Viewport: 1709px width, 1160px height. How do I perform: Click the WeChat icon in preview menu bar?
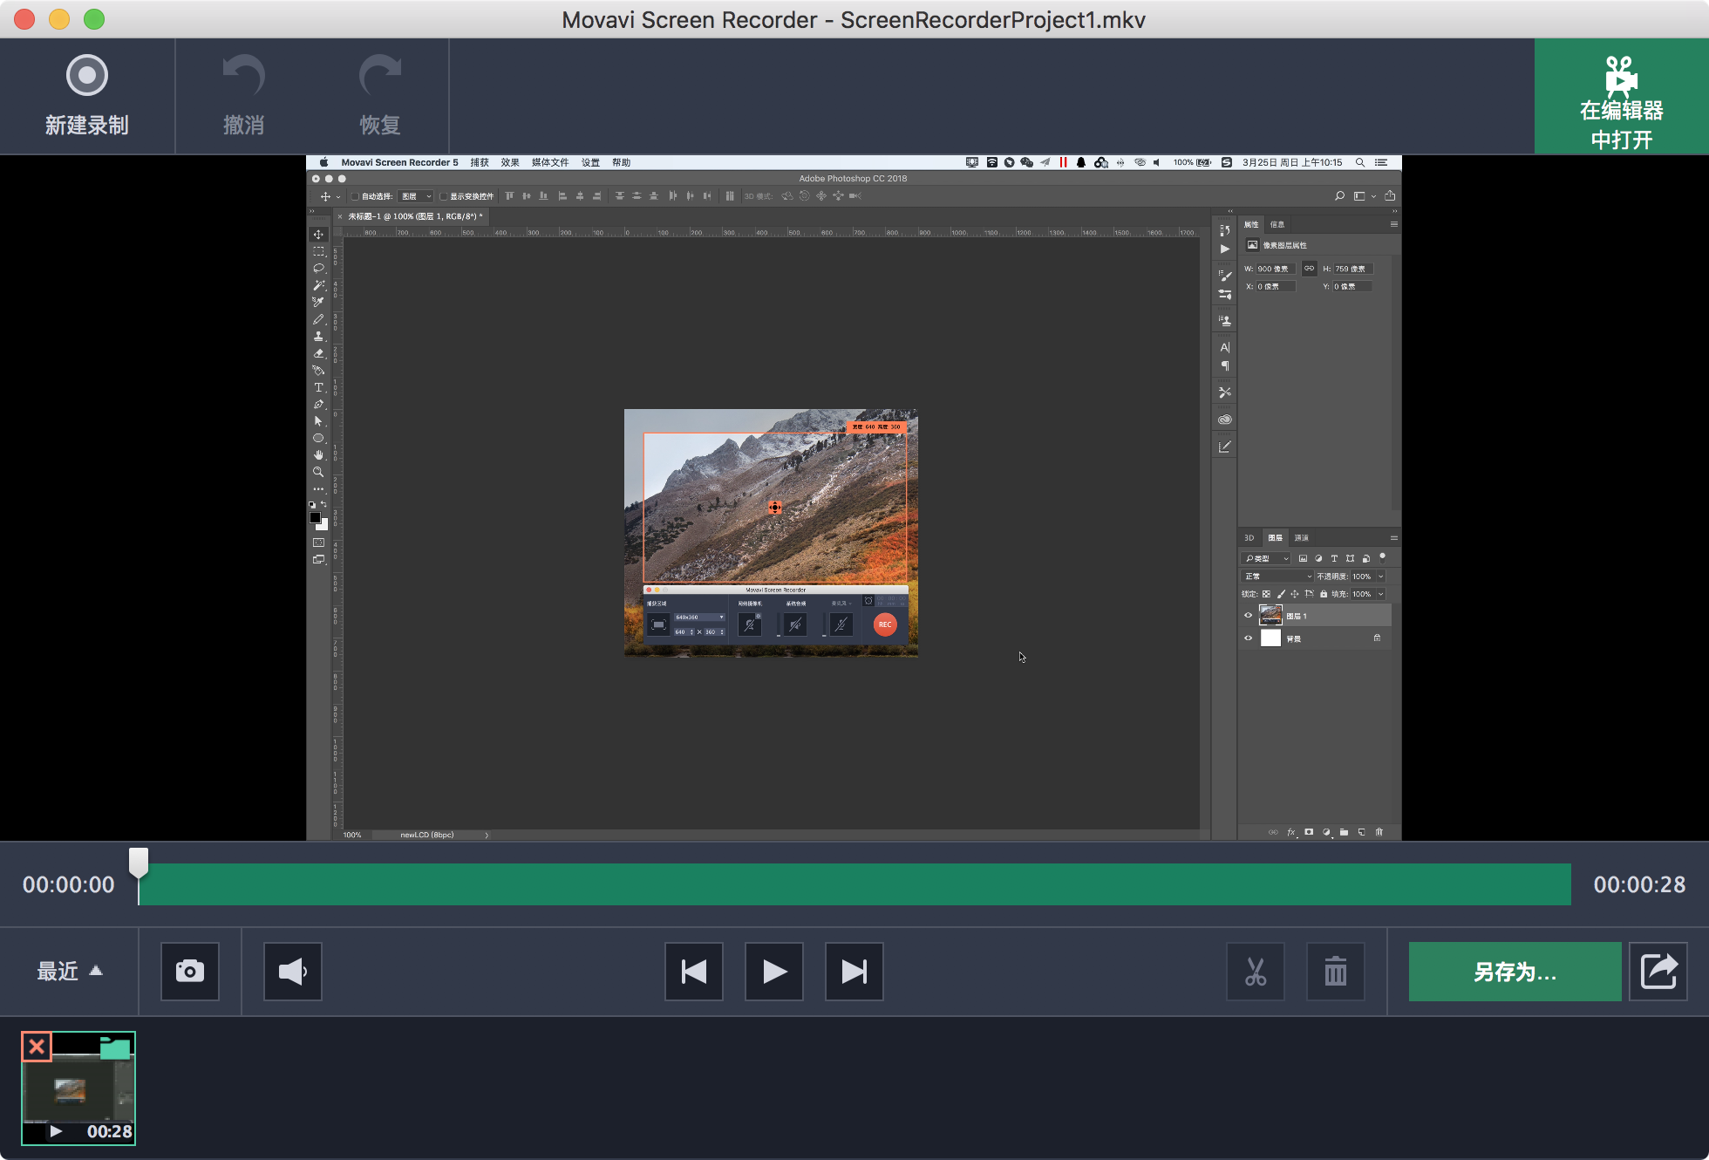click(x=1026, y=162)
